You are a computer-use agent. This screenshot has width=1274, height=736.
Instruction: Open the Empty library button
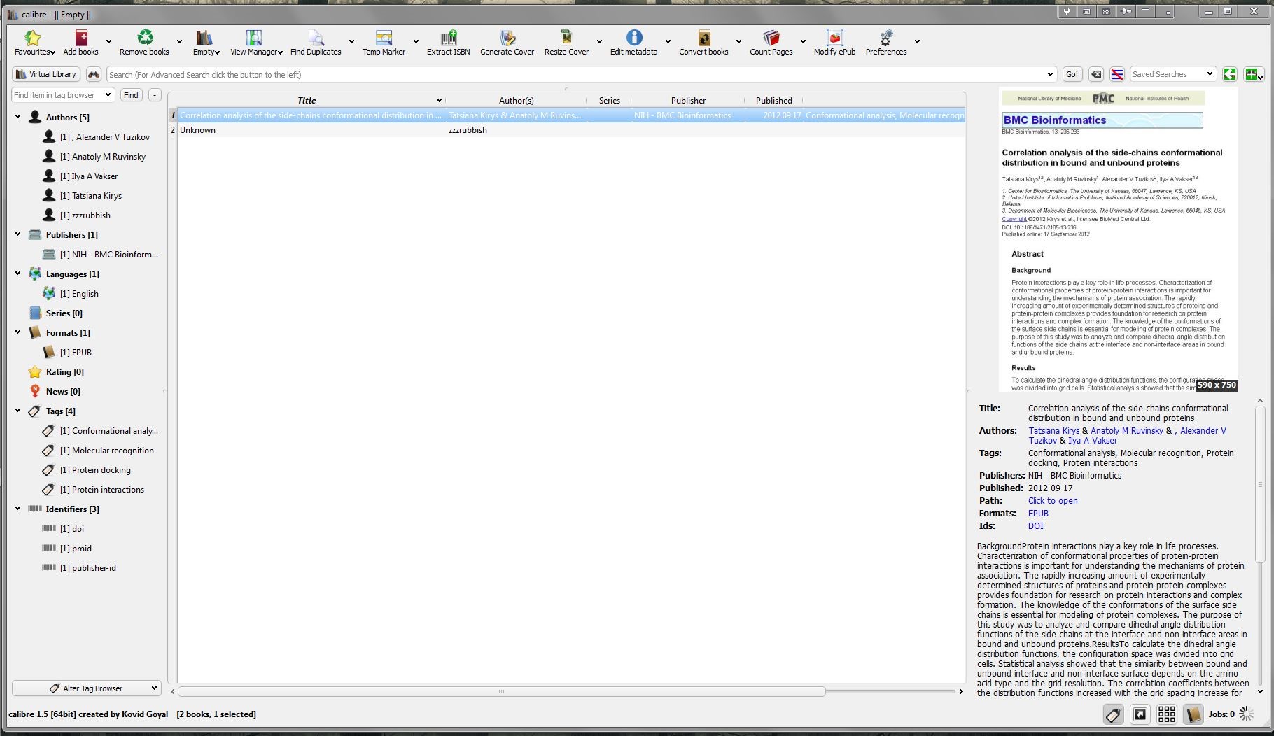pyautogui.click(x=206, y=43)
